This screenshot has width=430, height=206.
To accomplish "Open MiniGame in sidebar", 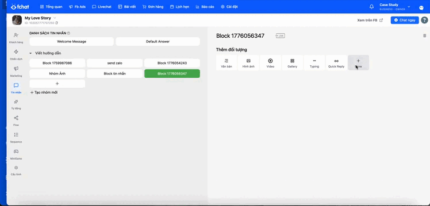I will [x=16, y=154].
